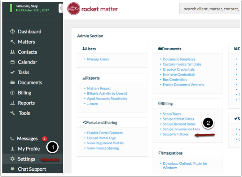Viewport: 242px width, 177px height.
Task: Open View Registered Portals link
Action: pos(105,143)
